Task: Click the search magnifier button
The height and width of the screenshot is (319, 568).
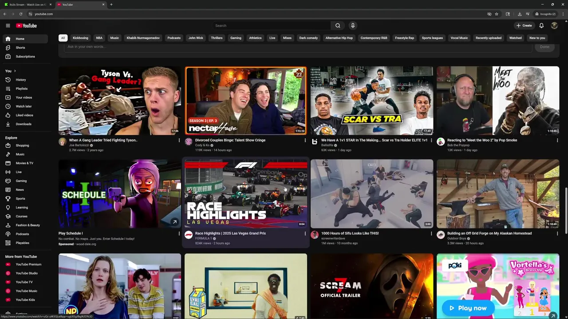Action: (x=338, y=26)
